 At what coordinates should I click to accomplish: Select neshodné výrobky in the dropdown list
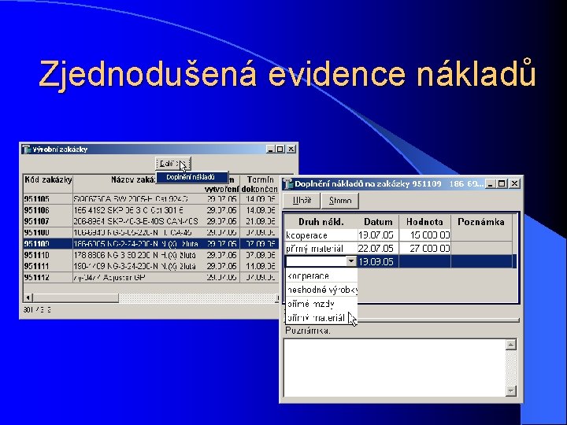(x=321, y=290)
